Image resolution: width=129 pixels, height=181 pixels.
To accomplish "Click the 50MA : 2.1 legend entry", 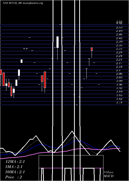I will tap(15, 172).
